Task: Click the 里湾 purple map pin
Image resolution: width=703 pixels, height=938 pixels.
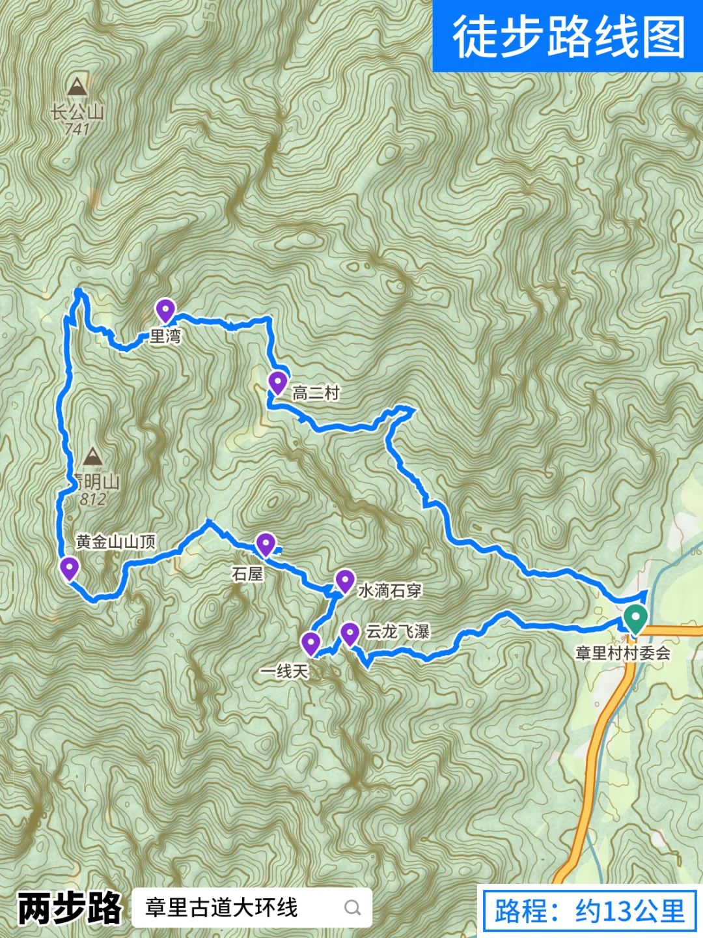Action: 165,311
